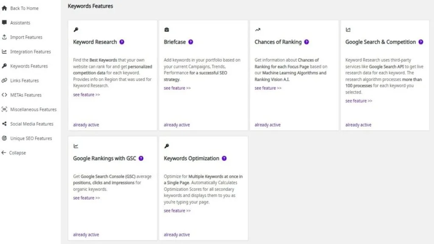The height and width of the screenshot is (244, 434).
Task: Open help icon beside Google Rankings with GSC
Action: [141, 158]
